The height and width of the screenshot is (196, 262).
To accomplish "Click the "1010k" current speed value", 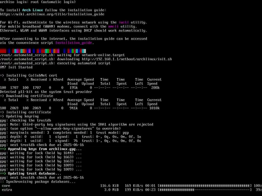I will pos(154,108).
